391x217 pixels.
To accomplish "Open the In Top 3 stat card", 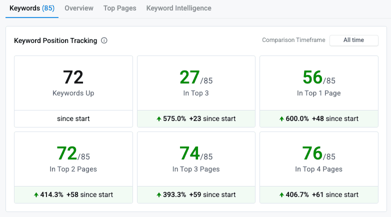I will [x=196, y=83].
